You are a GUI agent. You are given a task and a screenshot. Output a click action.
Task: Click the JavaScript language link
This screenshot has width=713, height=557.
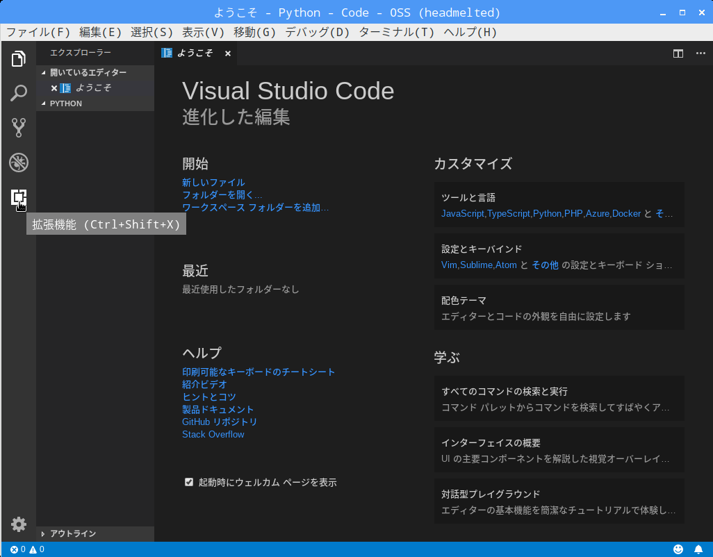click(462, 213)
